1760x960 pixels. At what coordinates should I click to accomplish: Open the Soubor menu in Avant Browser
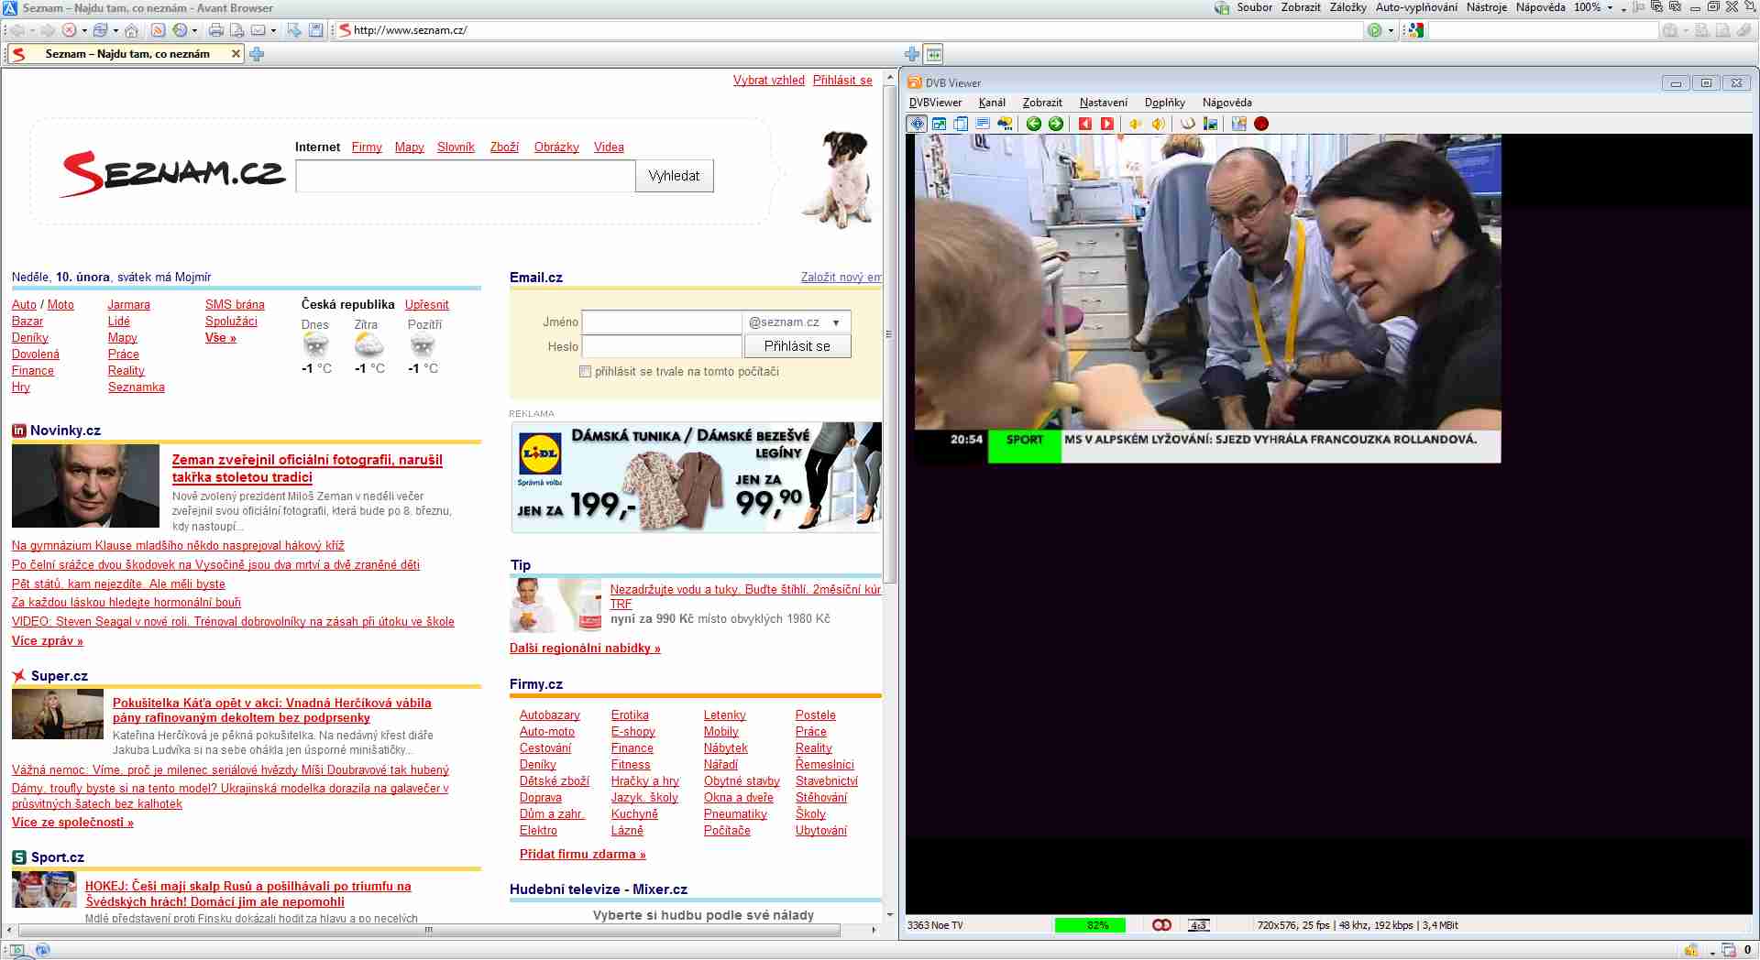(1254, 7)
